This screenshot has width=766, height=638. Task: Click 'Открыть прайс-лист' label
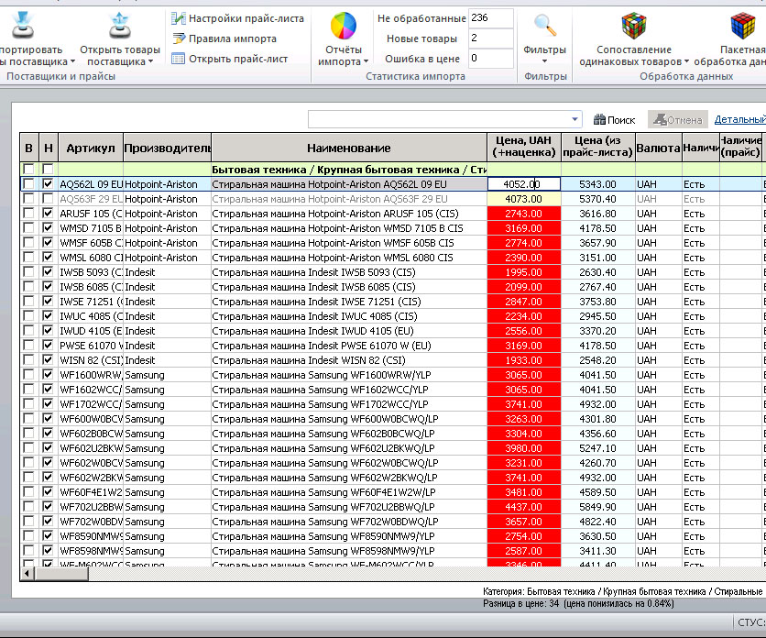(238, 59)
